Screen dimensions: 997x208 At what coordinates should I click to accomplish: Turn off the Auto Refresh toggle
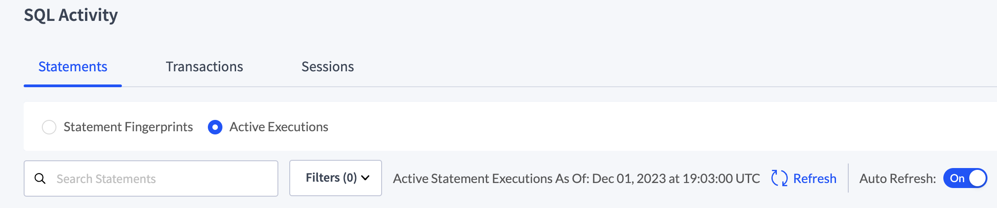(965, 178)
